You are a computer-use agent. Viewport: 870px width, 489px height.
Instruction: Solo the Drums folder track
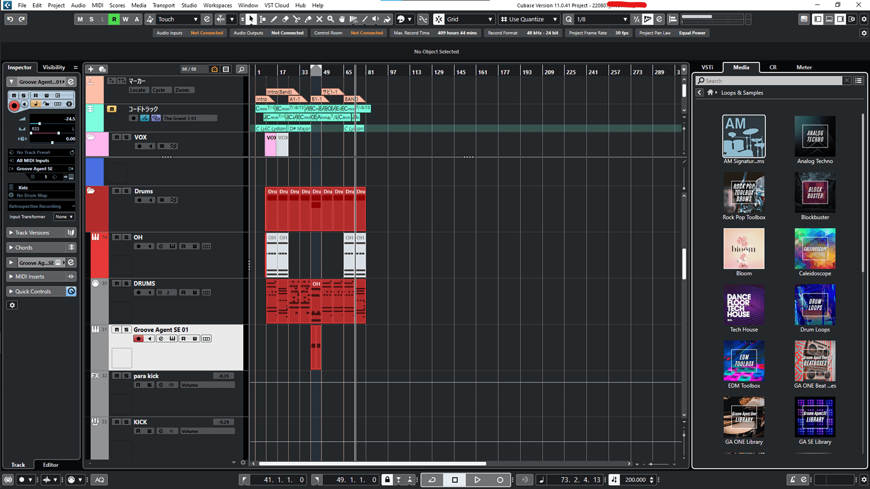(126, 192)
